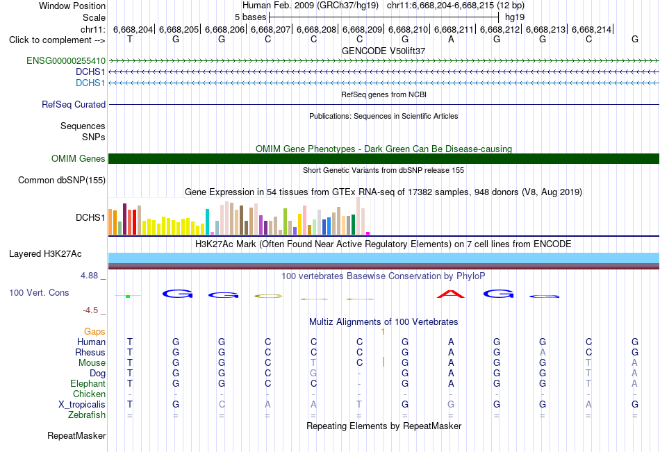
Task: Open '100 vertebrates Basewise Conservation by PhyloP'
Action: click(x=383, y=276)
